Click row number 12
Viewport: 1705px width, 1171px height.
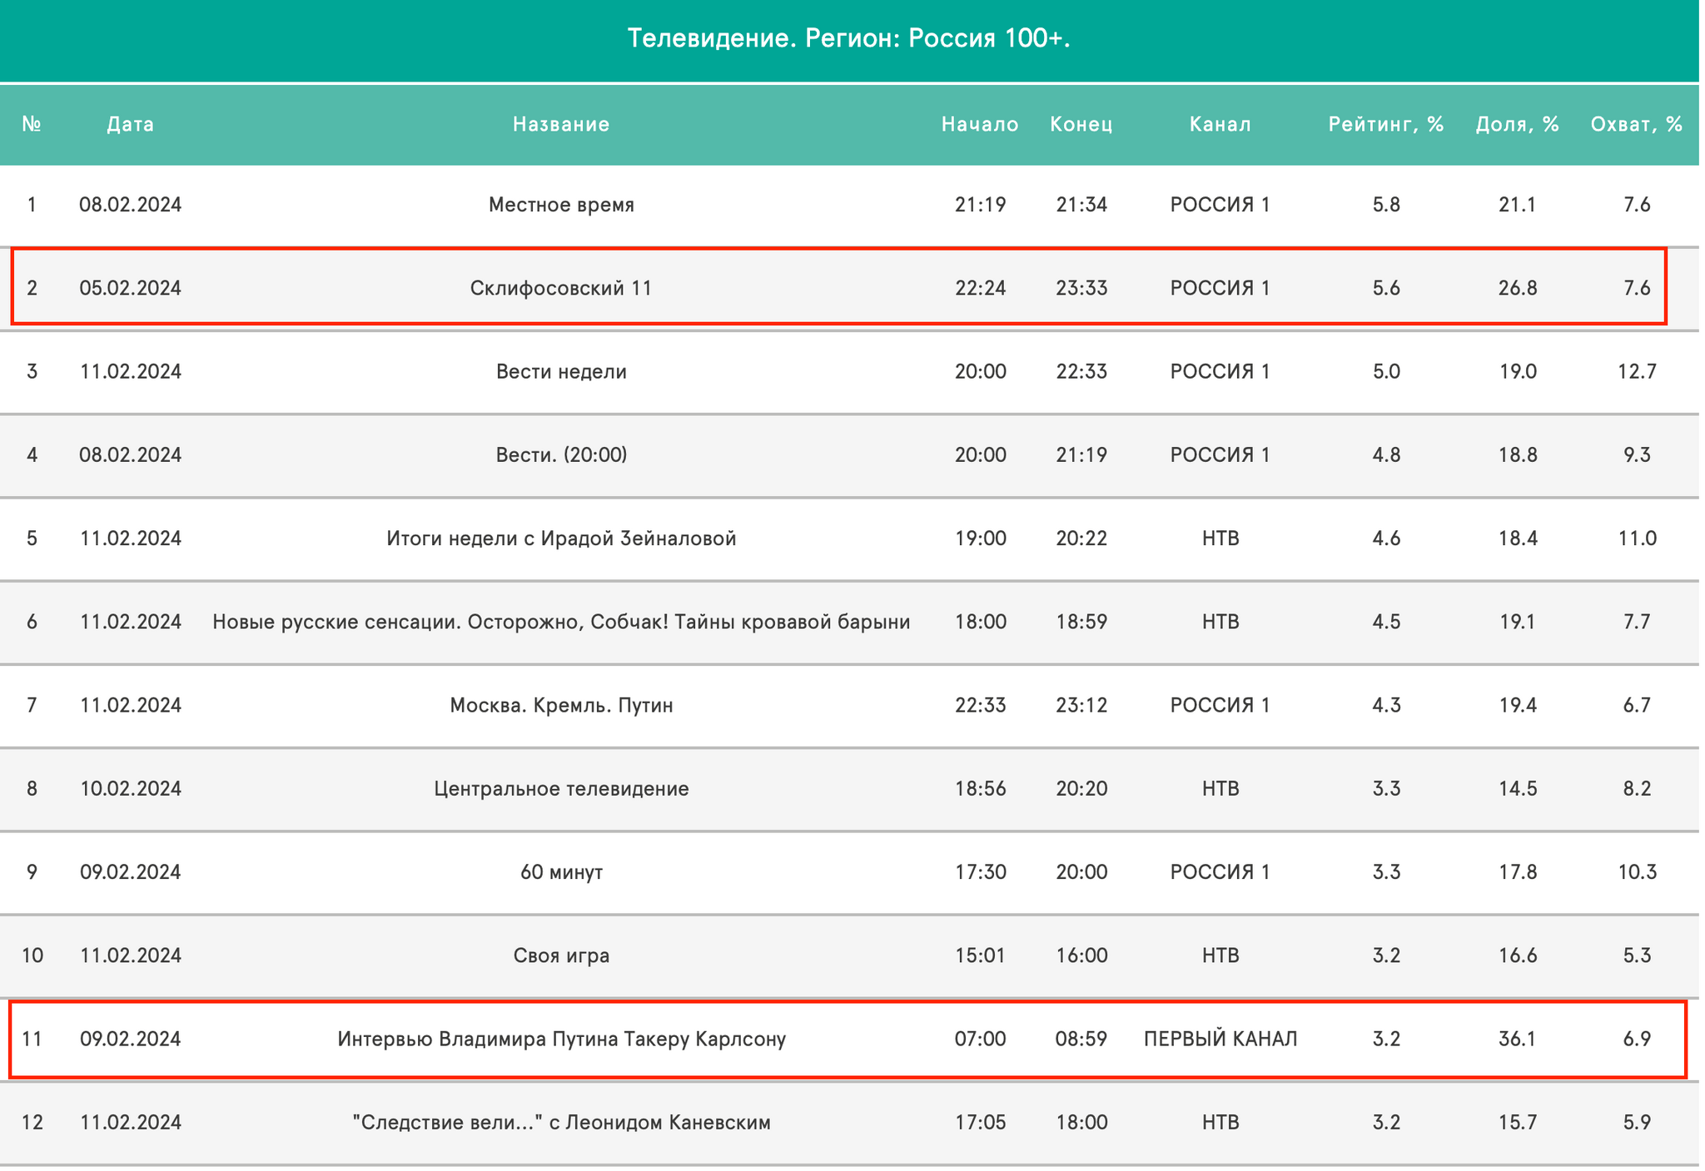pos(32,1123)
